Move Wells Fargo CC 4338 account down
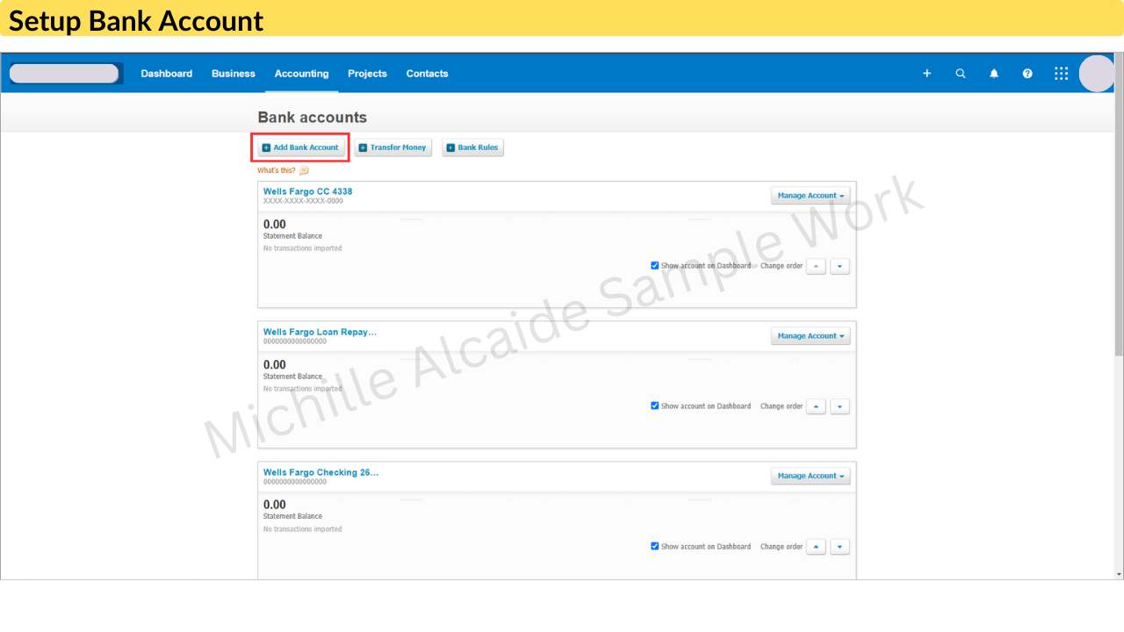Image resolution: width=1124 pixels, height=632 pixels. tap(839, 266)
